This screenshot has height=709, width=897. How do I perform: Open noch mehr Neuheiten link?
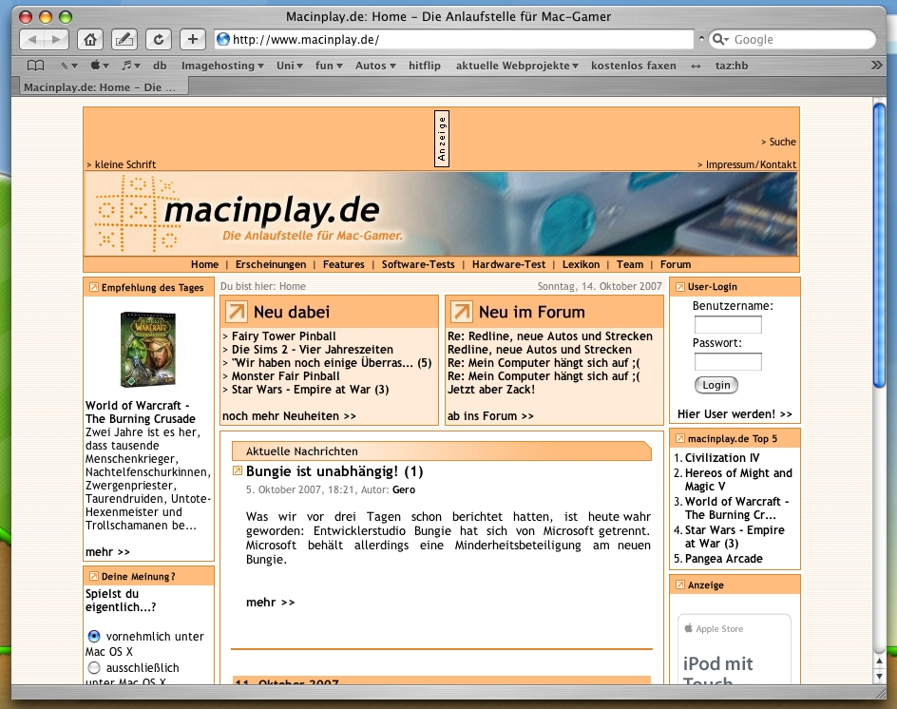[x=289, y=416]
